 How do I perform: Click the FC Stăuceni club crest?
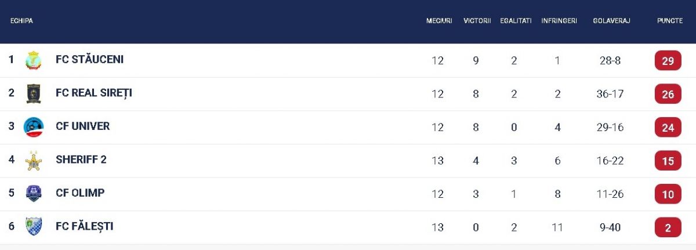pos(34,60)
